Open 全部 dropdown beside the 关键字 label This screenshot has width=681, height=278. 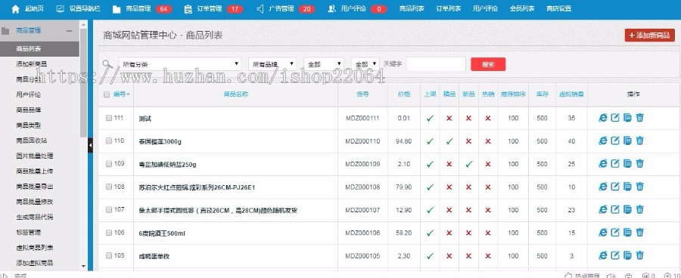[x=365, y=64]
